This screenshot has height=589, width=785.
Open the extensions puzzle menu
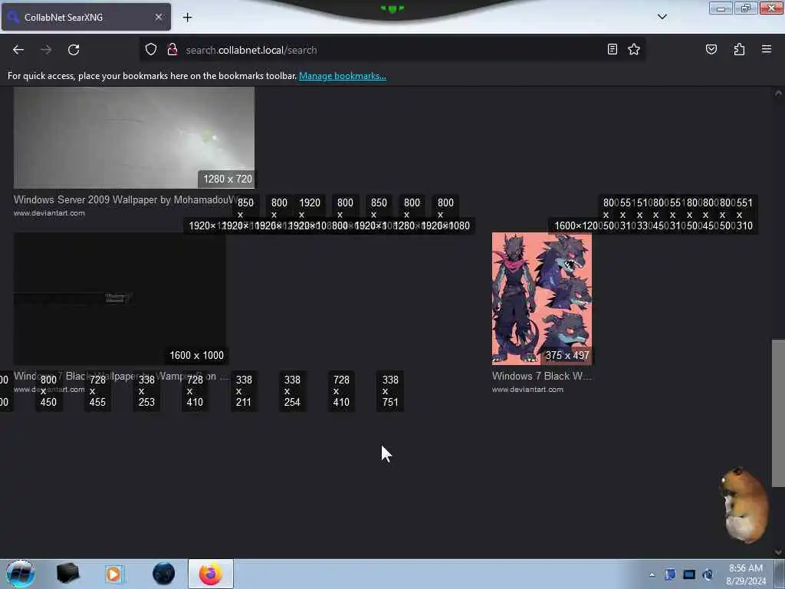pos(739,49)
